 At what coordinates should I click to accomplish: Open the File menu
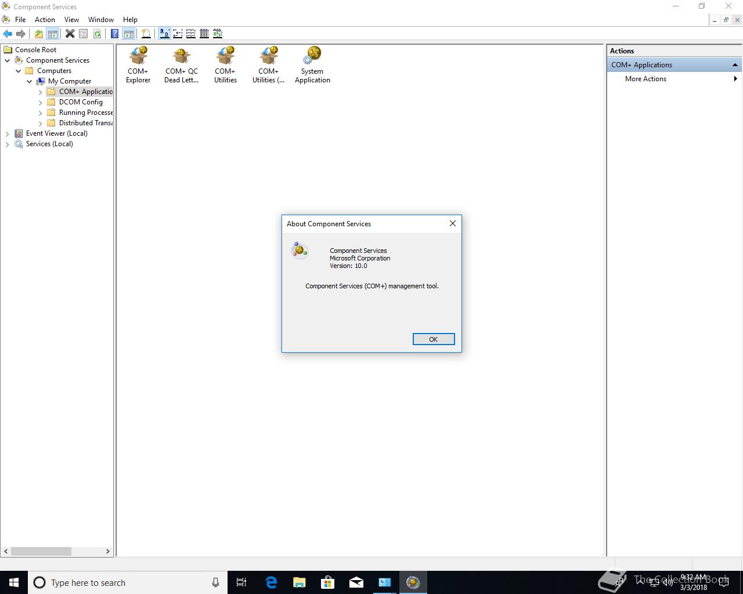[x=20, y=20]
